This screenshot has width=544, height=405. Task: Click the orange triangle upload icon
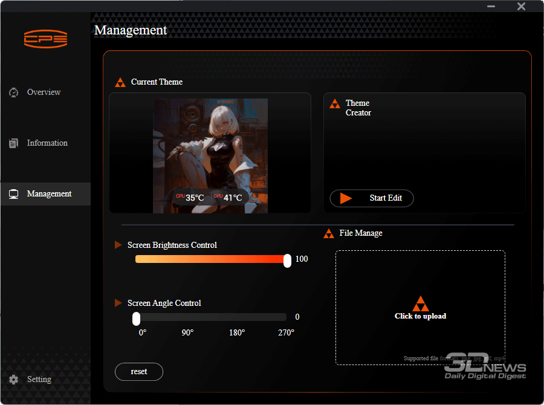(421, 303)
